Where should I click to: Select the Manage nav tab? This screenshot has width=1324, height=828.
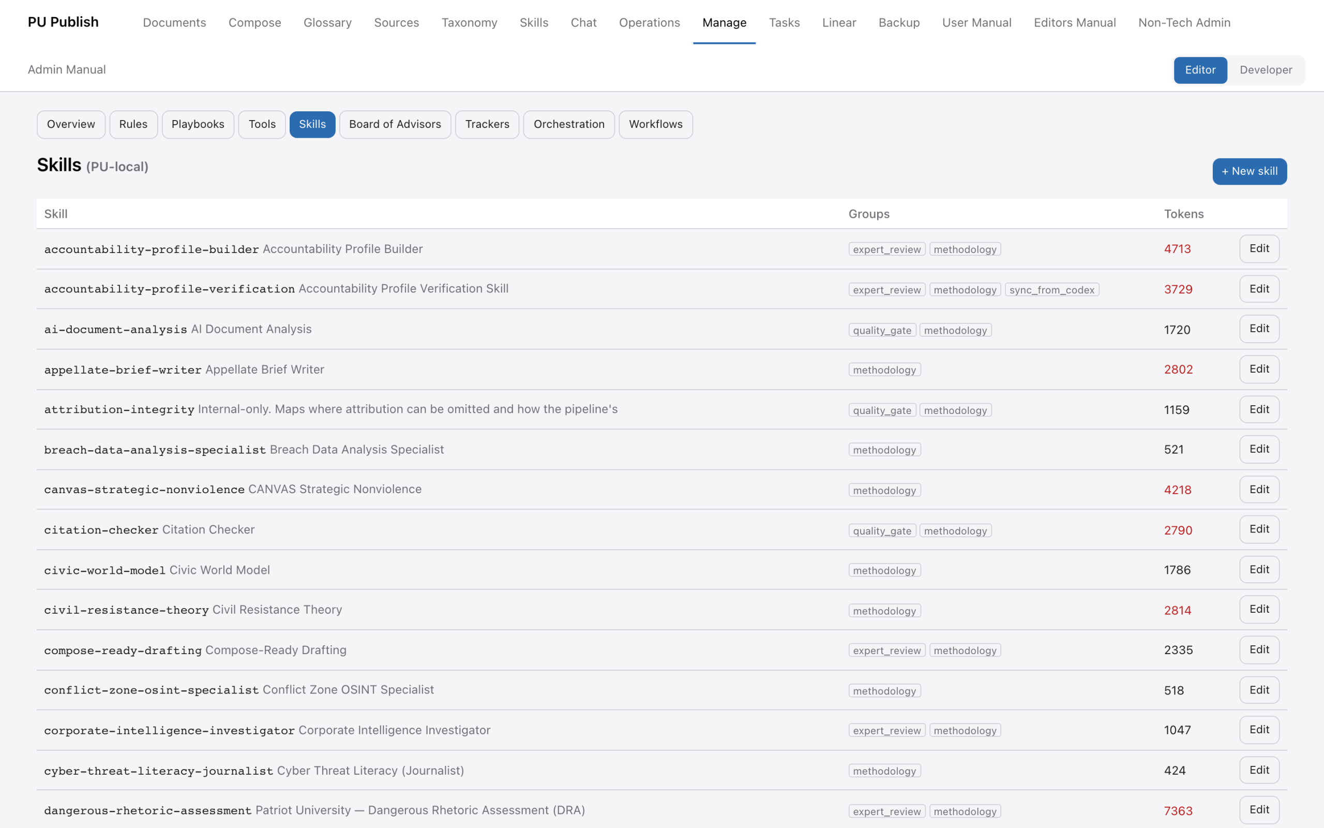click(725, 22)
